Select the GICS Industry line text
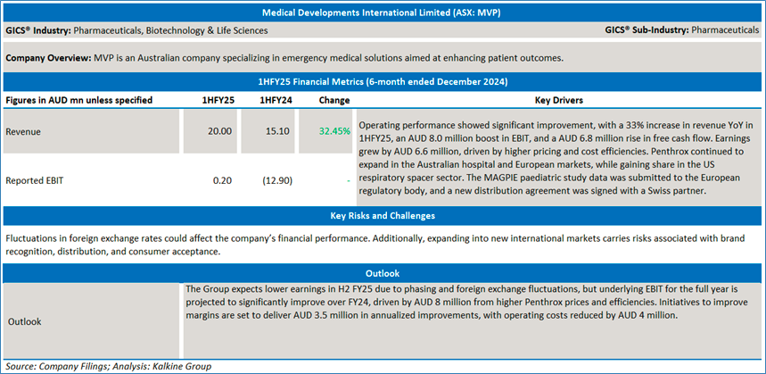Screen dimensions: 766x374 pyautogui.click(x=136, y=30)
